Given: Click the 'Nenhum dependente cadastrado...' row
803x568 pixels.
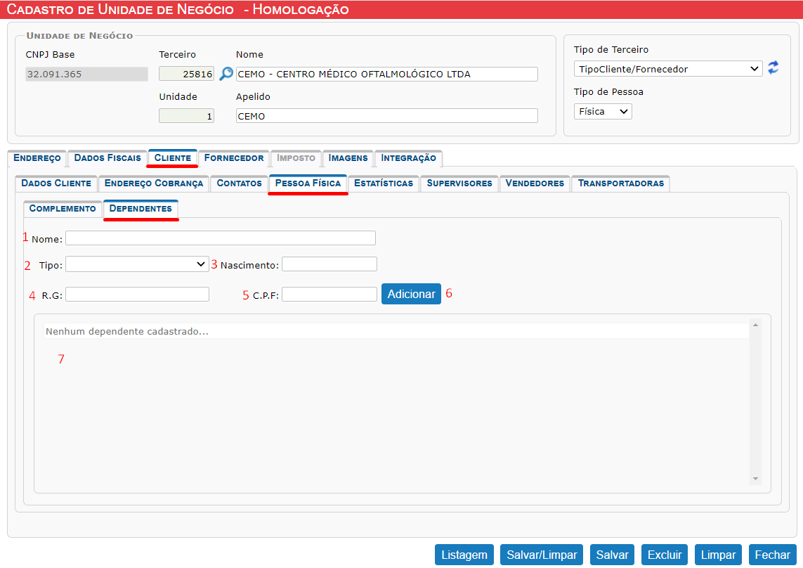Looking at the screenshot, I should tap(396, 331).
